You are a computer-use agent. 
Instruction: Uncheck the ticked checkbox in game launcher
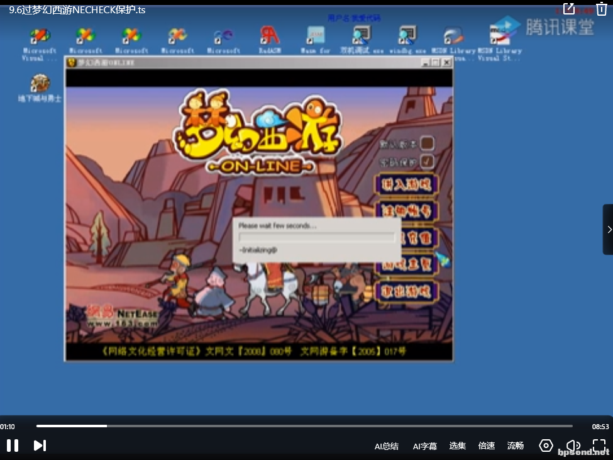[x=427, y=162]
